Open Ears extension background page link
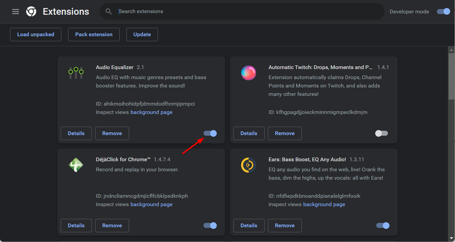The image size is (455, 242). click(324, 204)
